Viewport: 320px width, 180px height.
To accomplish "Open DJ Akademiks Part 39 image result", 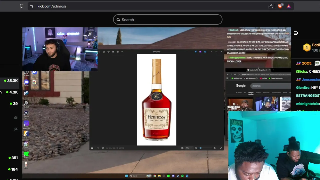I will tap(240, 104).
